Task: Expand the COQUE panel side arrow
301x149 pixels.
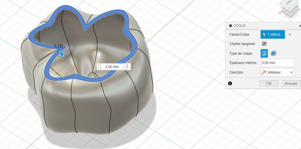Action: pyautogui.click(x=300, y=26)
